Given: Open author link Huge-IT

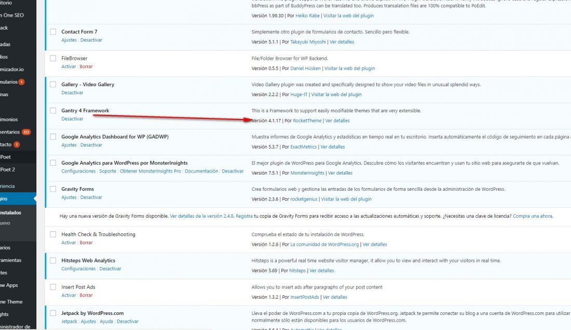Looking at the screenshot, I should point(299,95).
